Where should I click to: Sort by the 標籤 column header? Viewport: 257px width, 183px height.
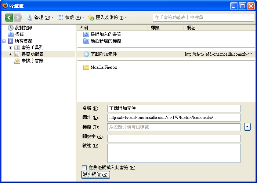click(x=166, y=28)
